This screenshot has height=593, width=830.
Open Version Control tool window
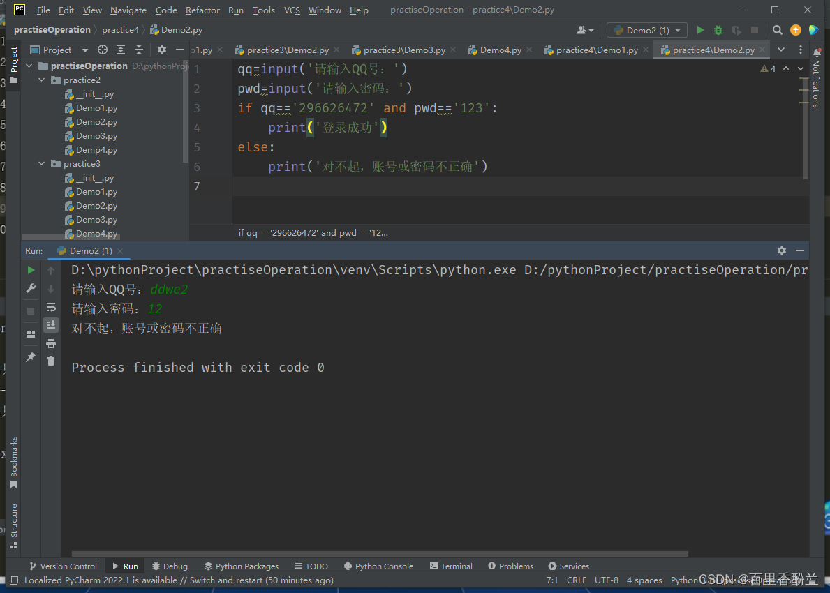(x=63, y=566)
